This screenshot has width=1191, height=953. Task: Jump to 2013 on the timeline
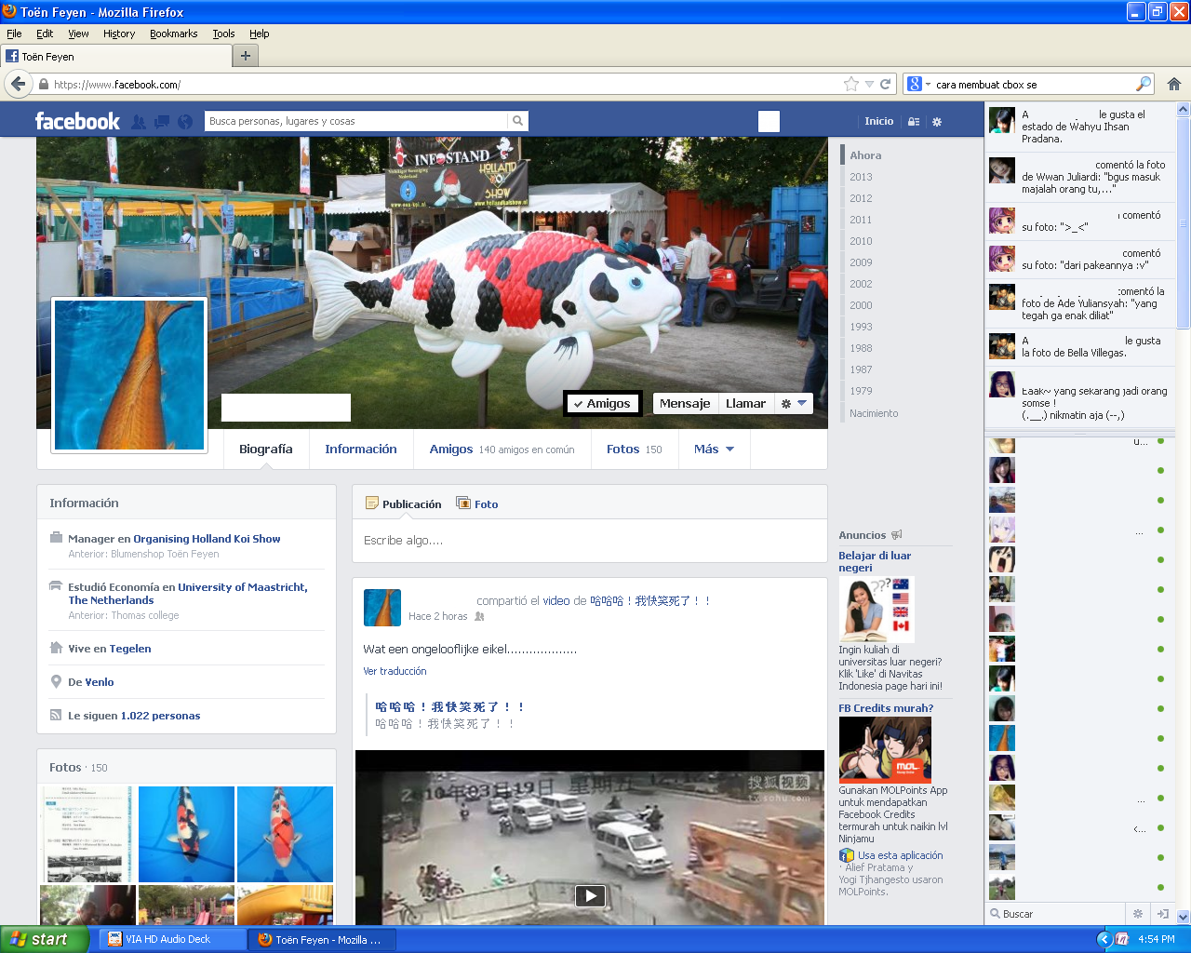(861, 177)
